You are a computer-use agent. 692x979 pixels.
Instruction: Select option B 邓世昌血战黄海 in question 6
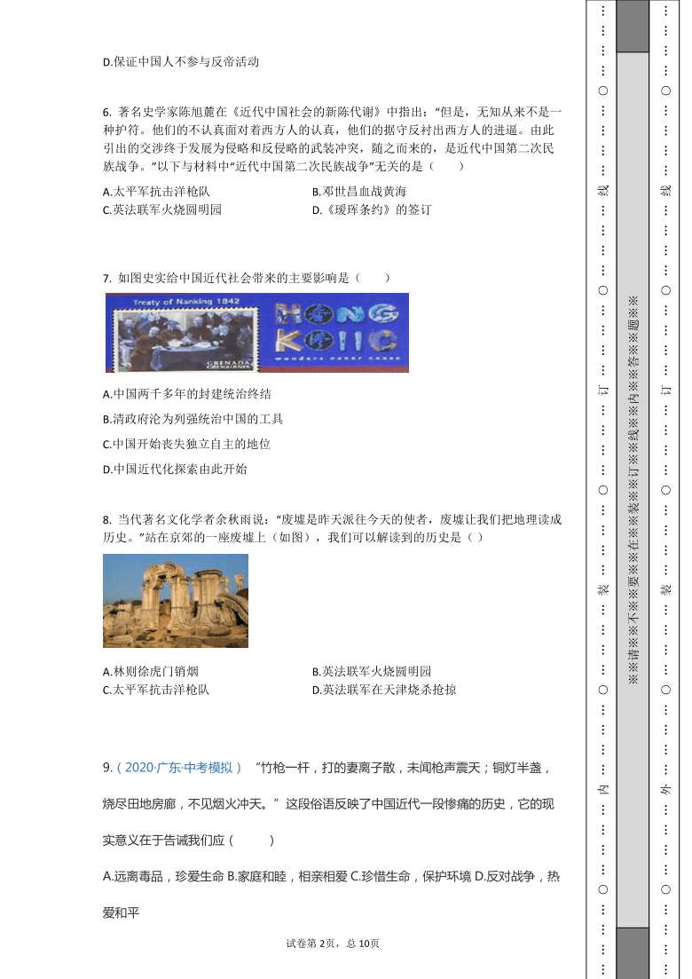click(359, 192)
